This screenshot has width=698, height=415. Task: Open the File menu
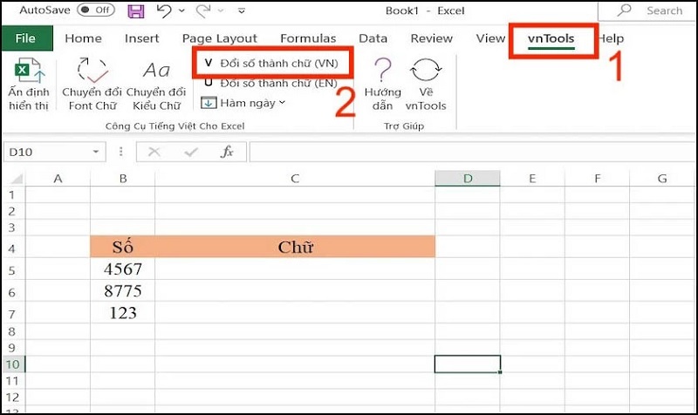25,38
